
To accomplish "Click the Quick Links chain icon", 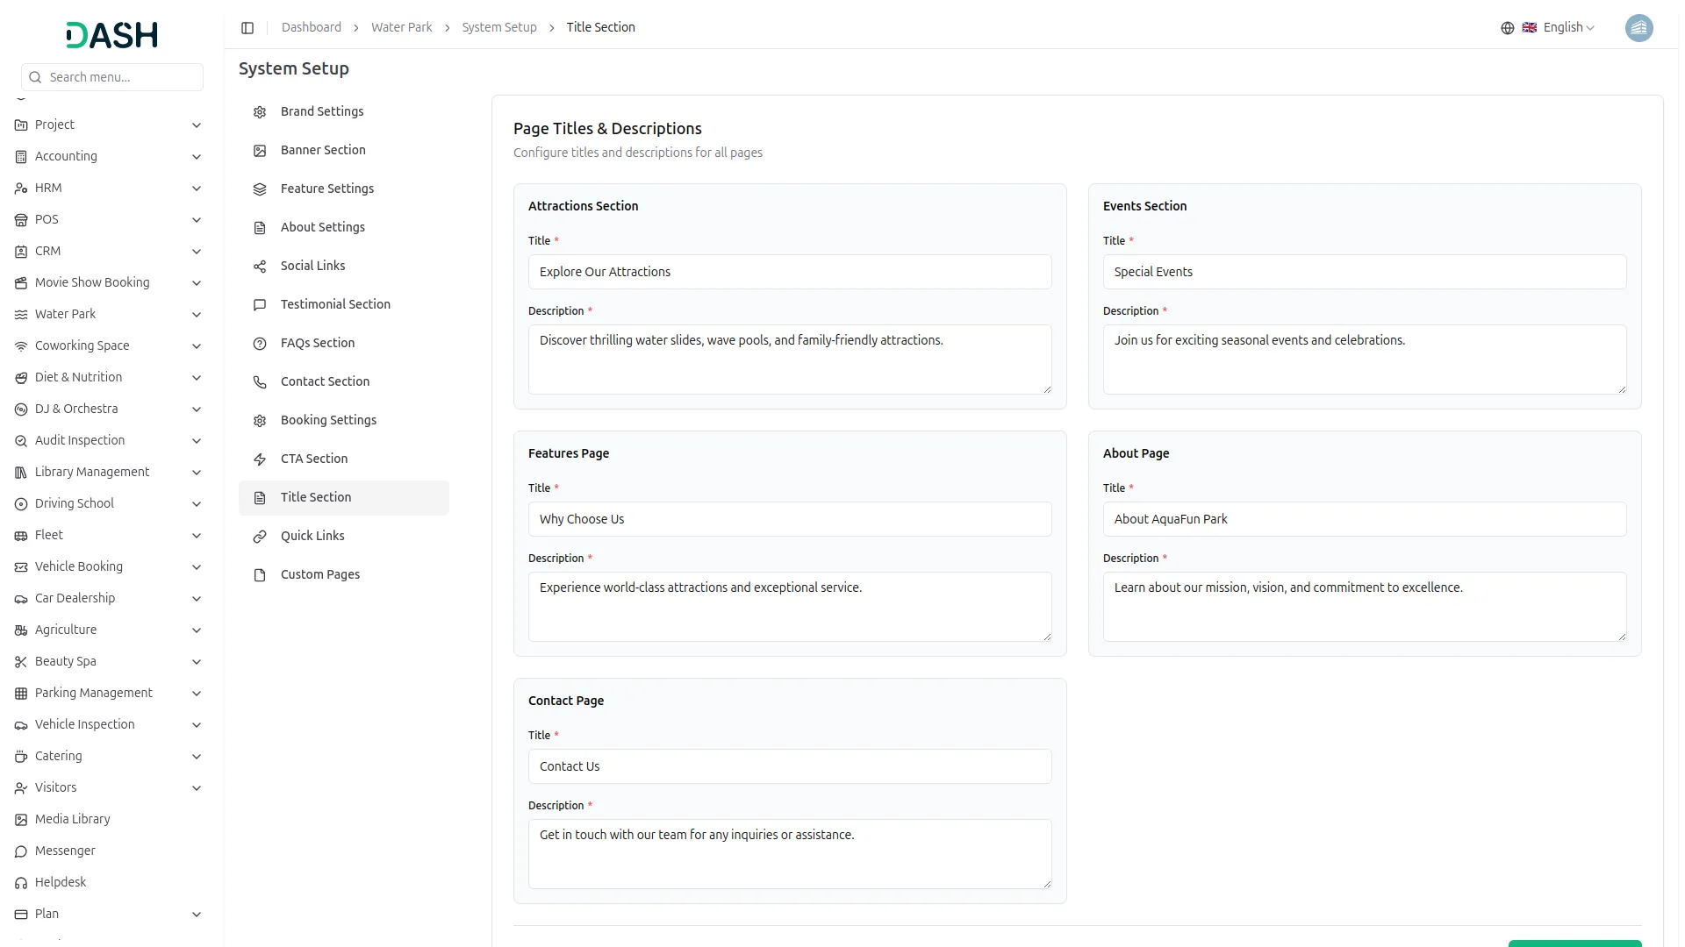I will tap(260, 537).
